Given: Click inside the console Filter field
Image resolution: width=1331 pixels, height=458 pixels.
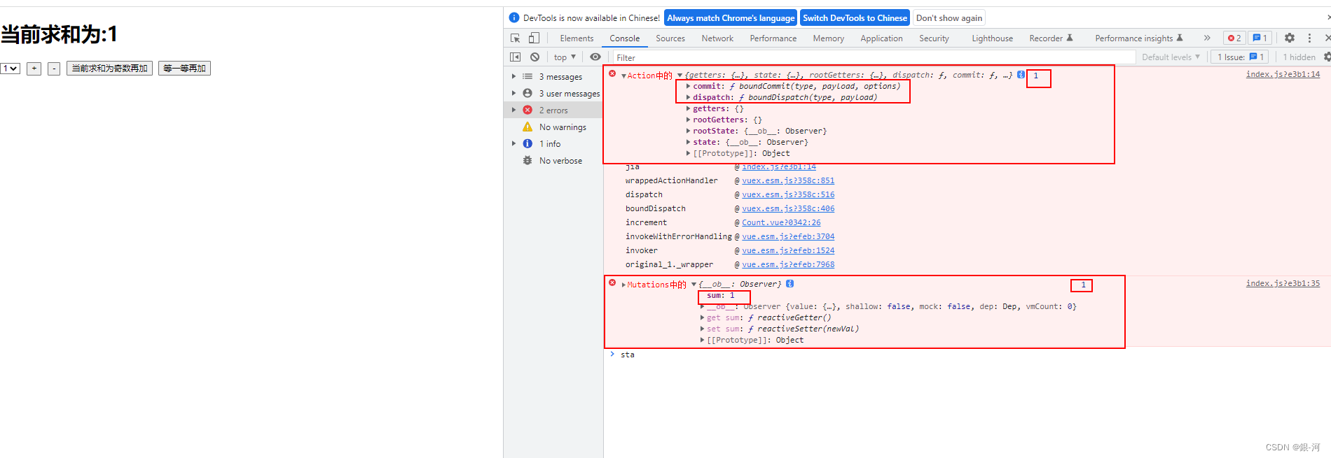Looking at the screenshot, I should click(874, 57).
